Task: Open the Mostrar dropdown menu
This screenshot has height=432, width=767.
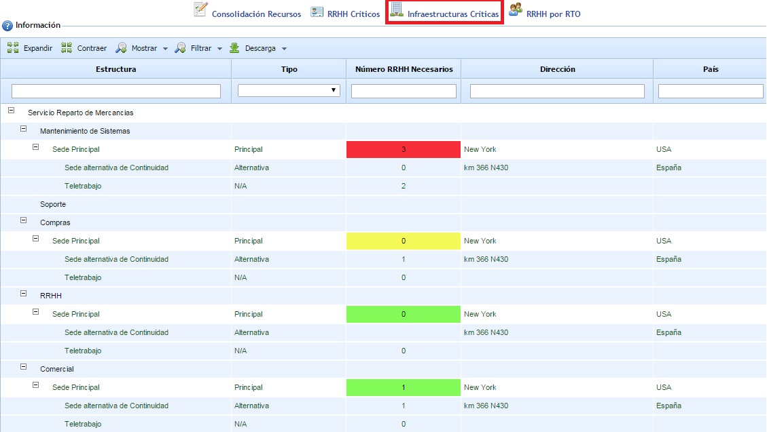Action: pyautogui.click(x=165, y=49)
